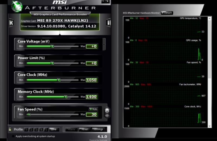The height and width of the screenshot is (141, 217).
Task: Click the Fan tachometer RPM graph
Action: tap(165, 95)
